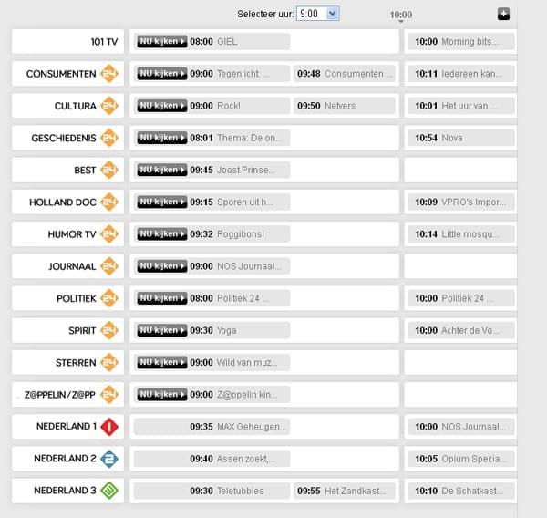Click the Cultura 24 channel logo
Screen dimensions: 547x518
[x=109, y=106]
